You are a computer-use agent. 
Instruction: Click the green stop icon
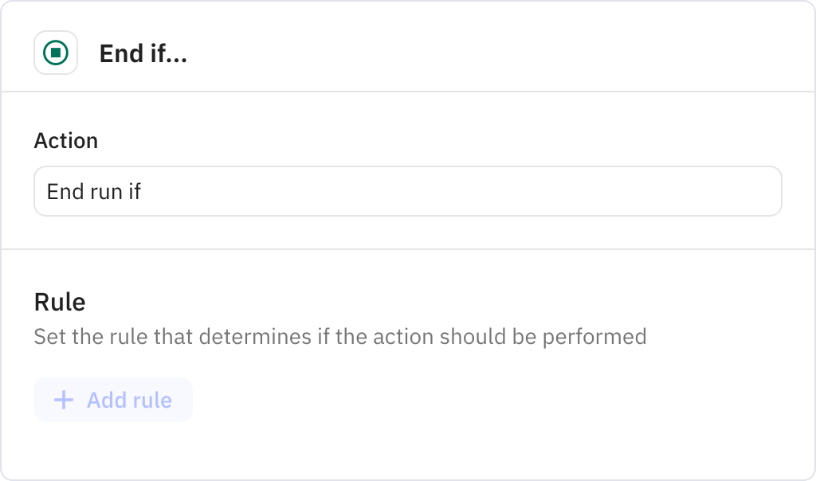[56, 53]
